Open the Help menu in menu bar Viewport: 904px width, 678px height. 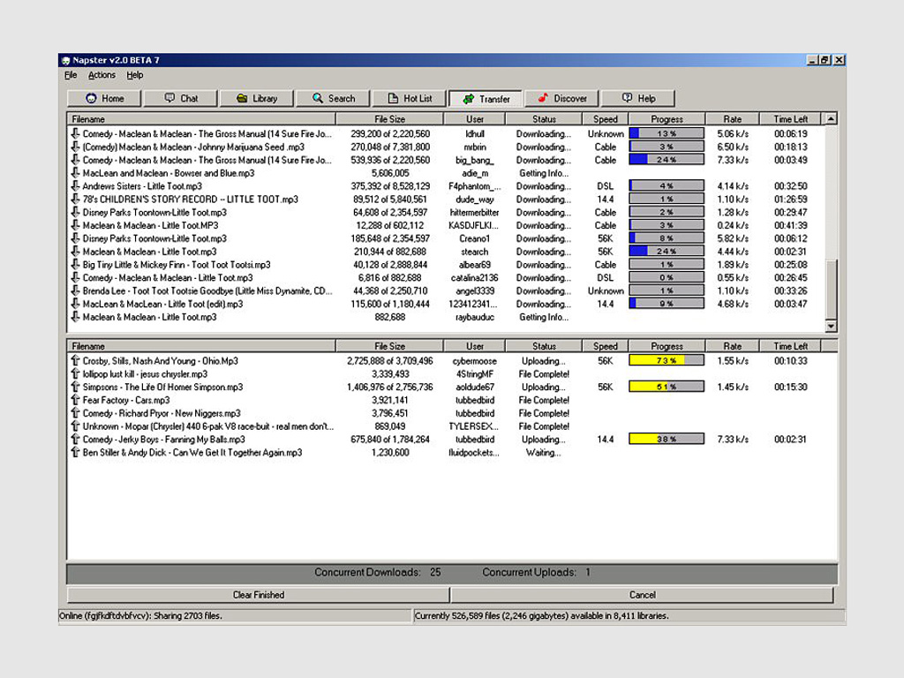click(135, 75)
